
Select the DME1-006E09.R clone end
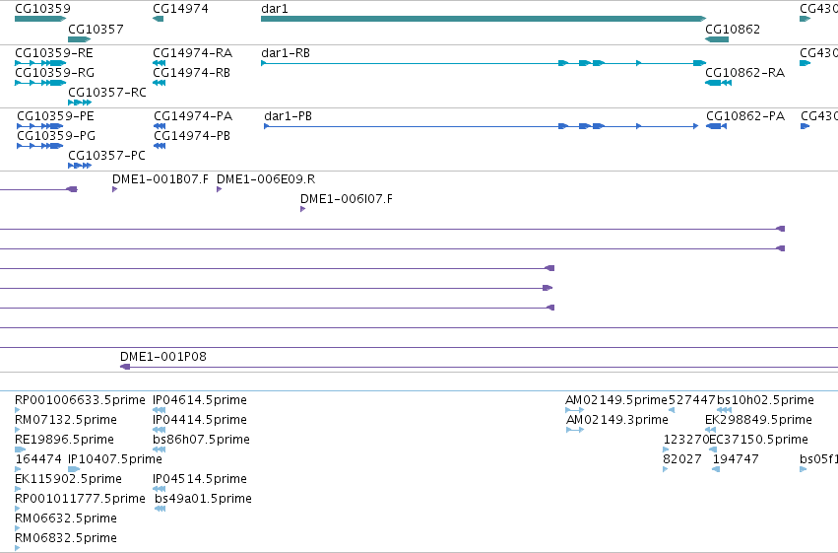(219, 189)
